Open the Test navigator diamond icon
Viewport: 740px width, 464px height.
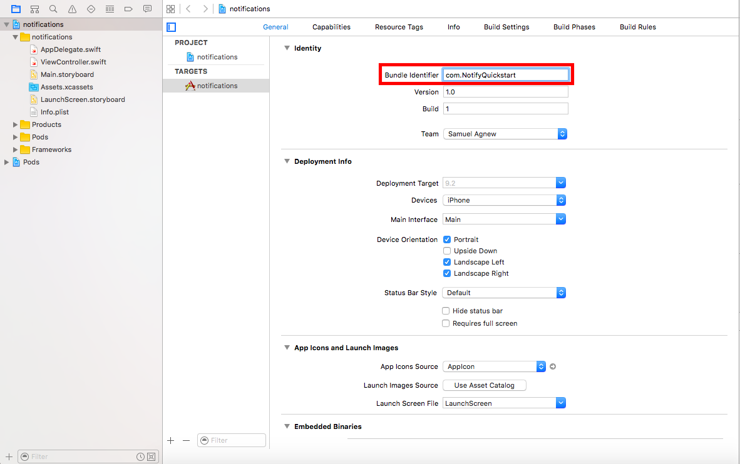click(91, 9)
